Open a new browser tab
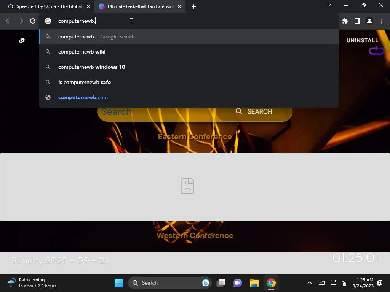390x292 pixels. (194, 7)
